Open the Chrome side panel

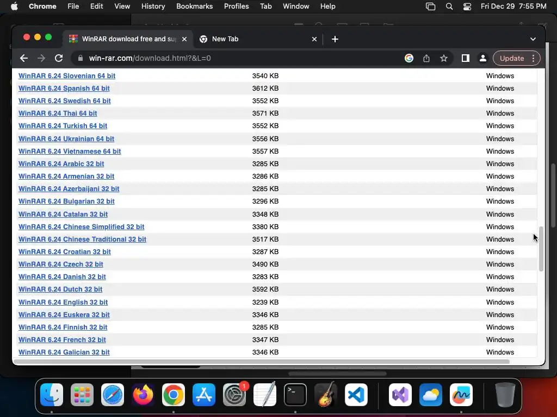pos(466,58)
